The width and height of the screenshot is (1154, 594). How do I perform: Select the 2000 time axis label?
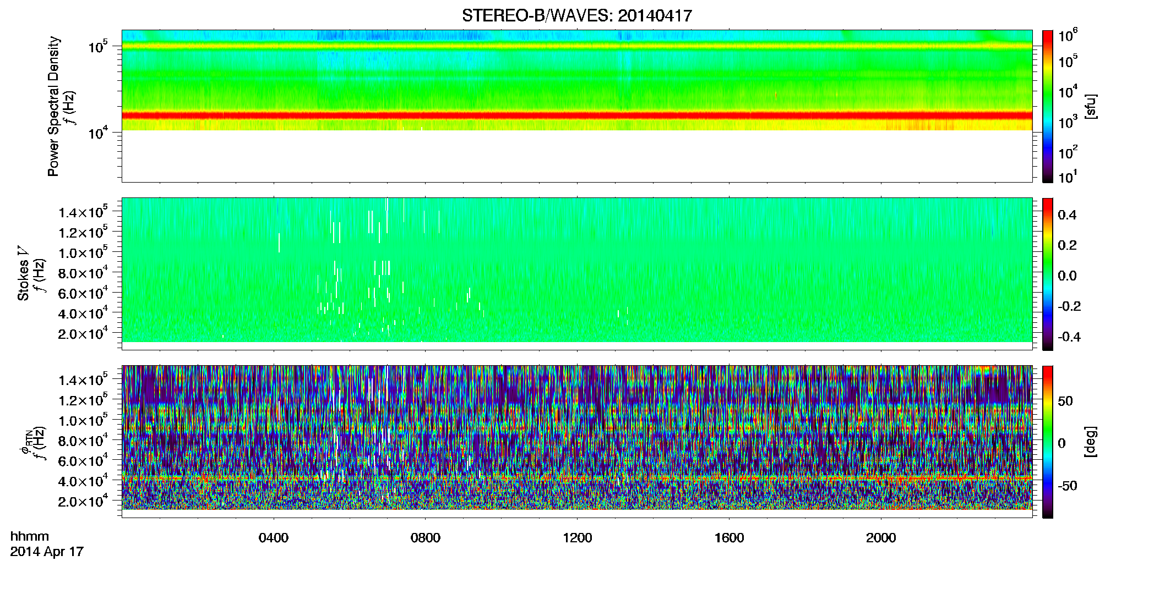click(x=881, y=538)
